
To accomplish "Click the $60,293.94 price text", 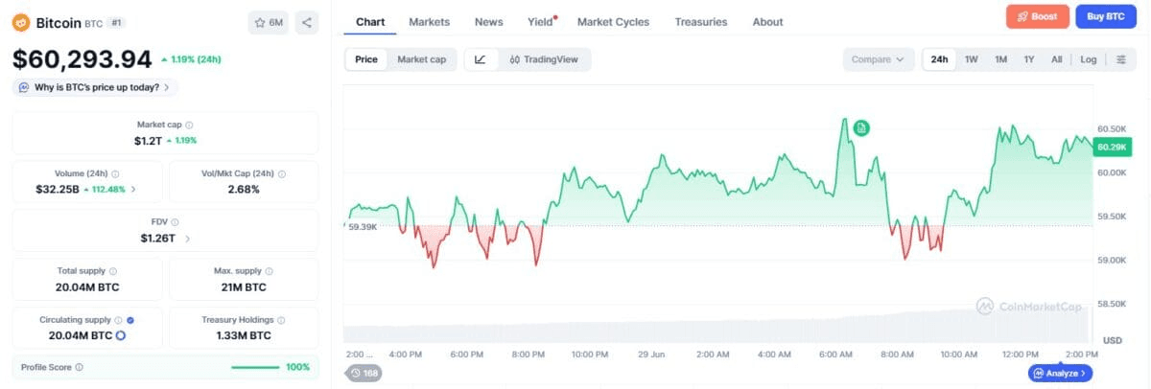I will [82, 59].
